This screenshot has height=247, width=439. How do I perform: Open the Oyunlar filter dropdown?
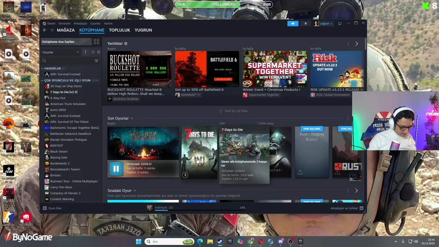tap(61, 52)
